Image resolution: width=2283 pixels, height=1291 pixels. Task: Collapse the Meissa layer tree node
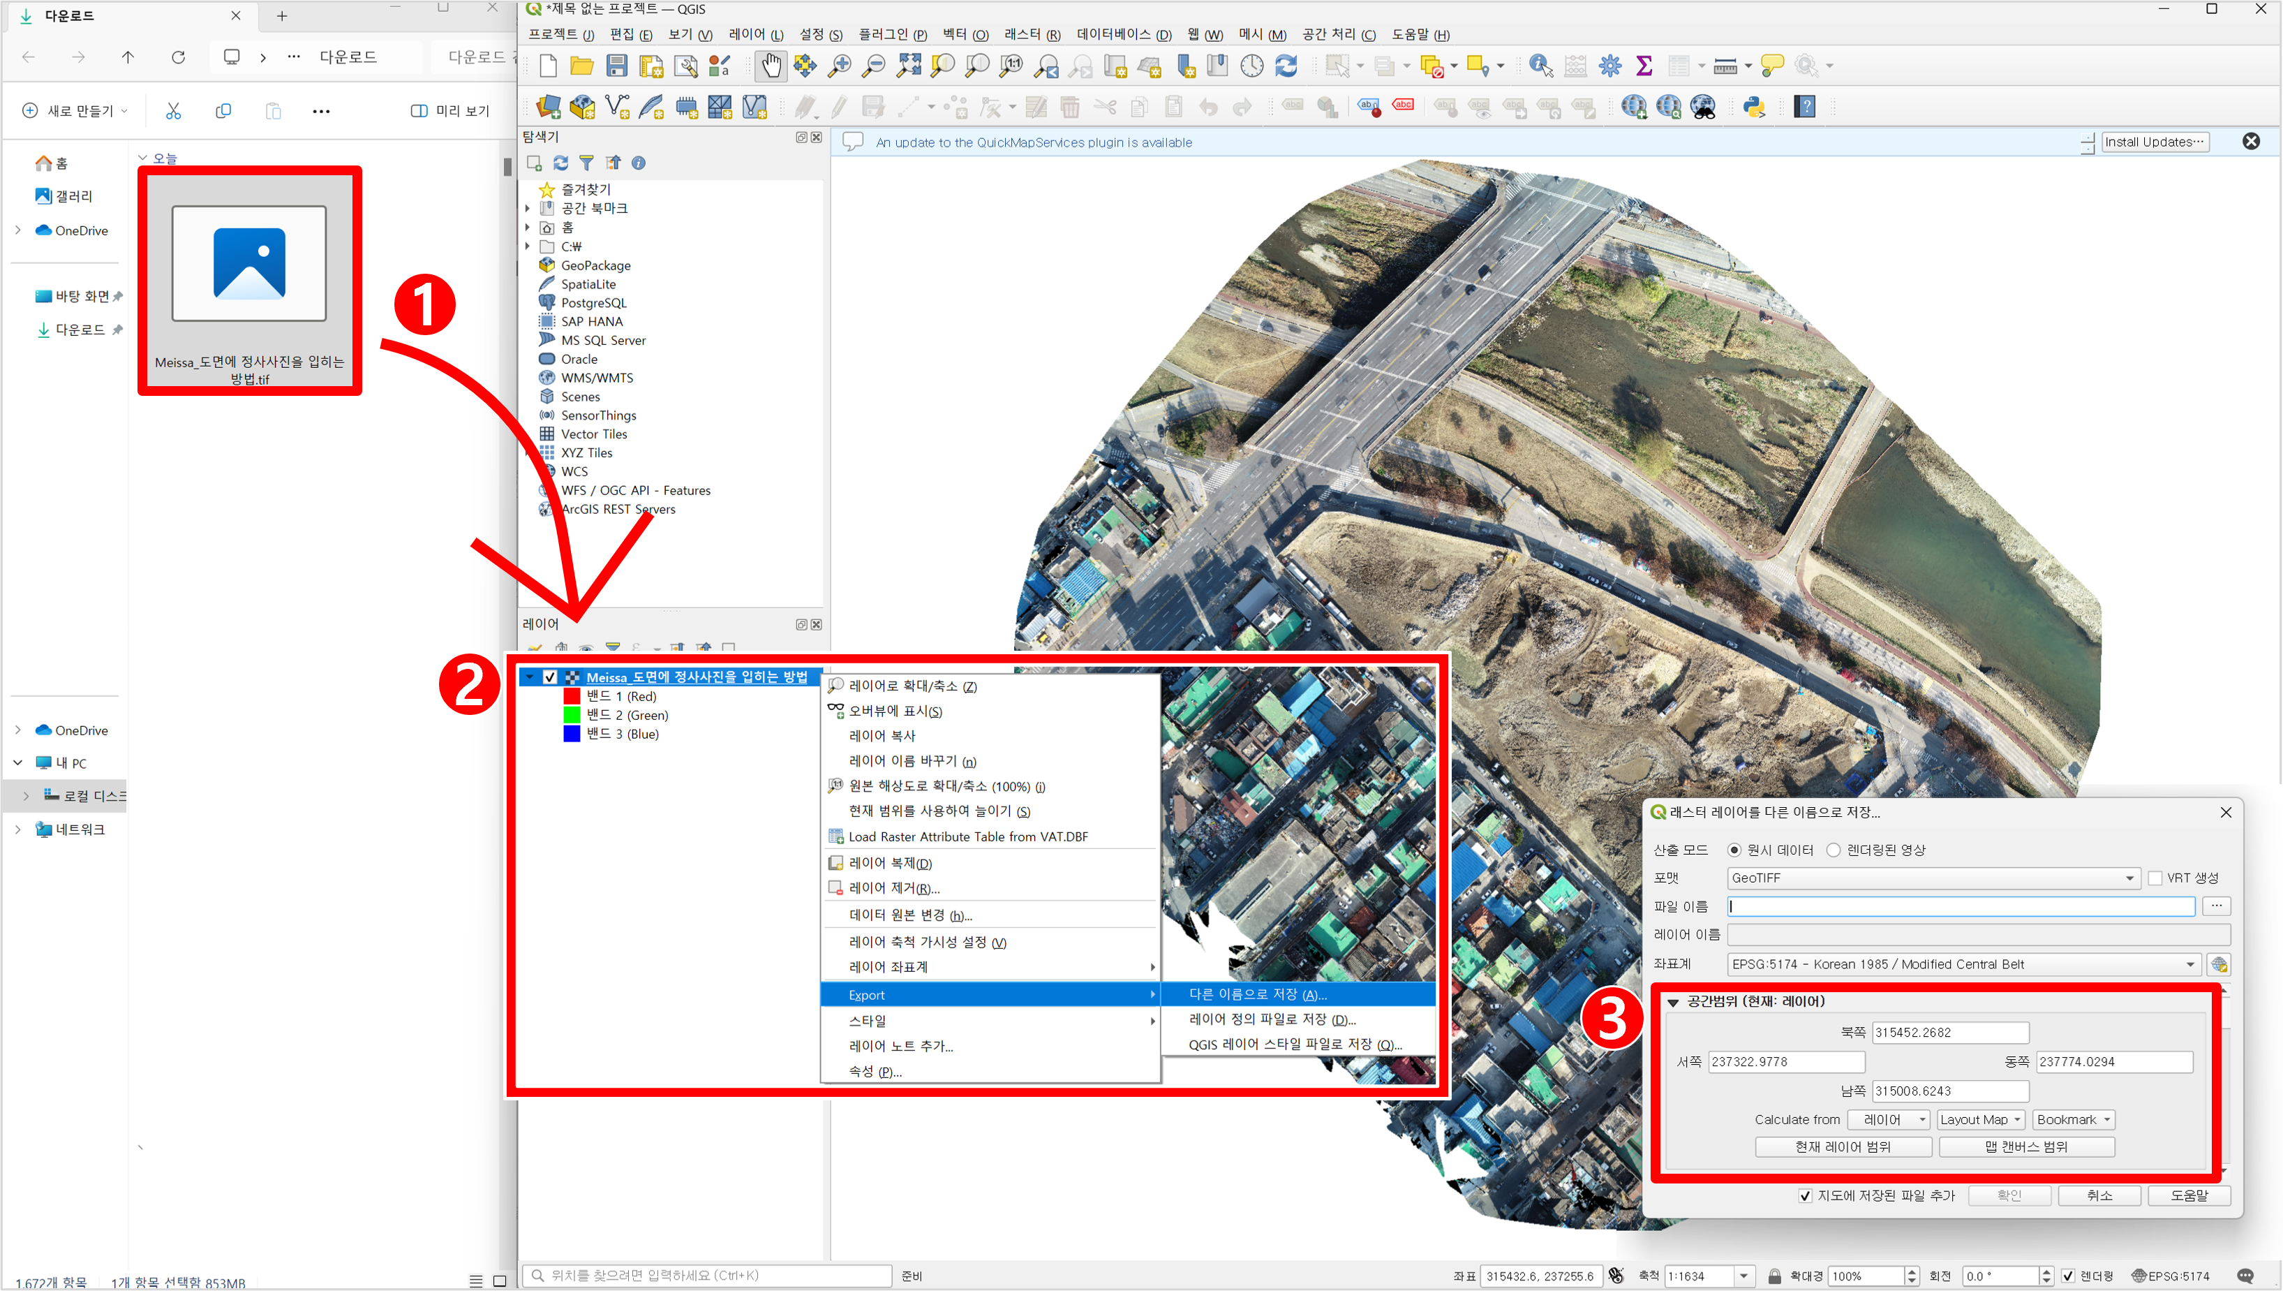tap(530, 677)
